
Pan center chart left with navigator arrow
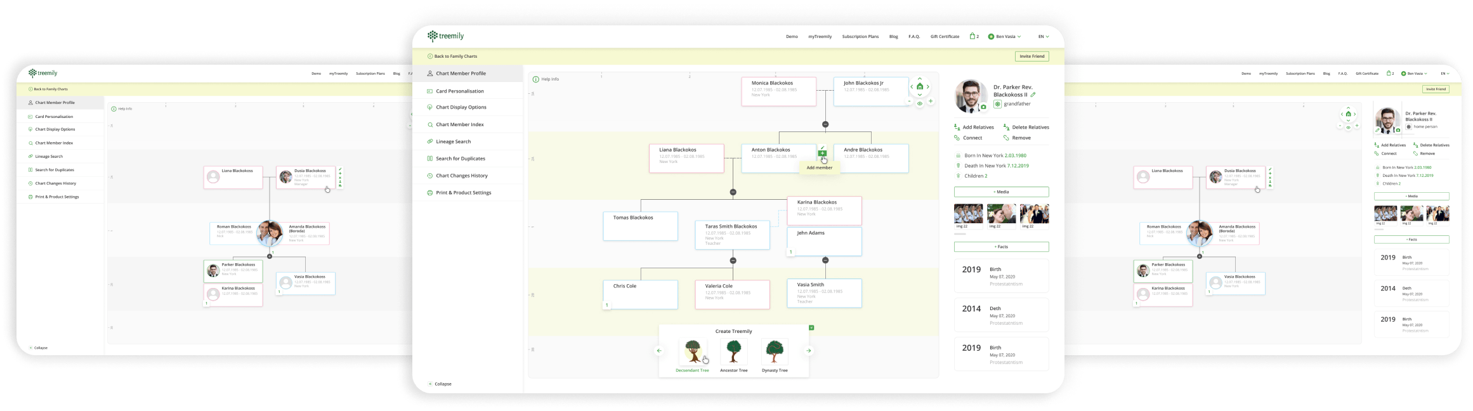click(x=912, y=87)
